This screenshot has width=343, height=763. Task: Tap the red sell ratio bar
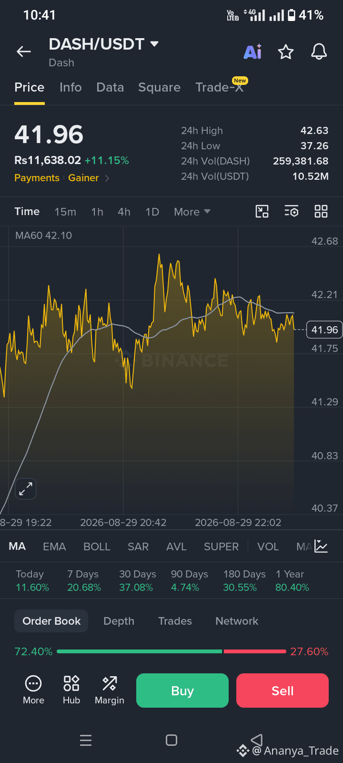255,651
